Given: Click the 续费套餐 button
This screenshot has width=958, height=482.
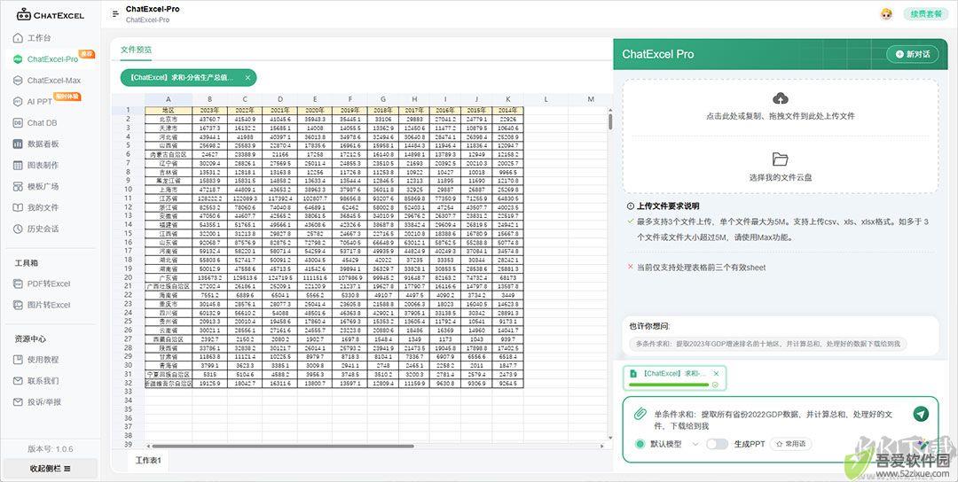Looking at the screenshot, I should [x=925, y=13].
